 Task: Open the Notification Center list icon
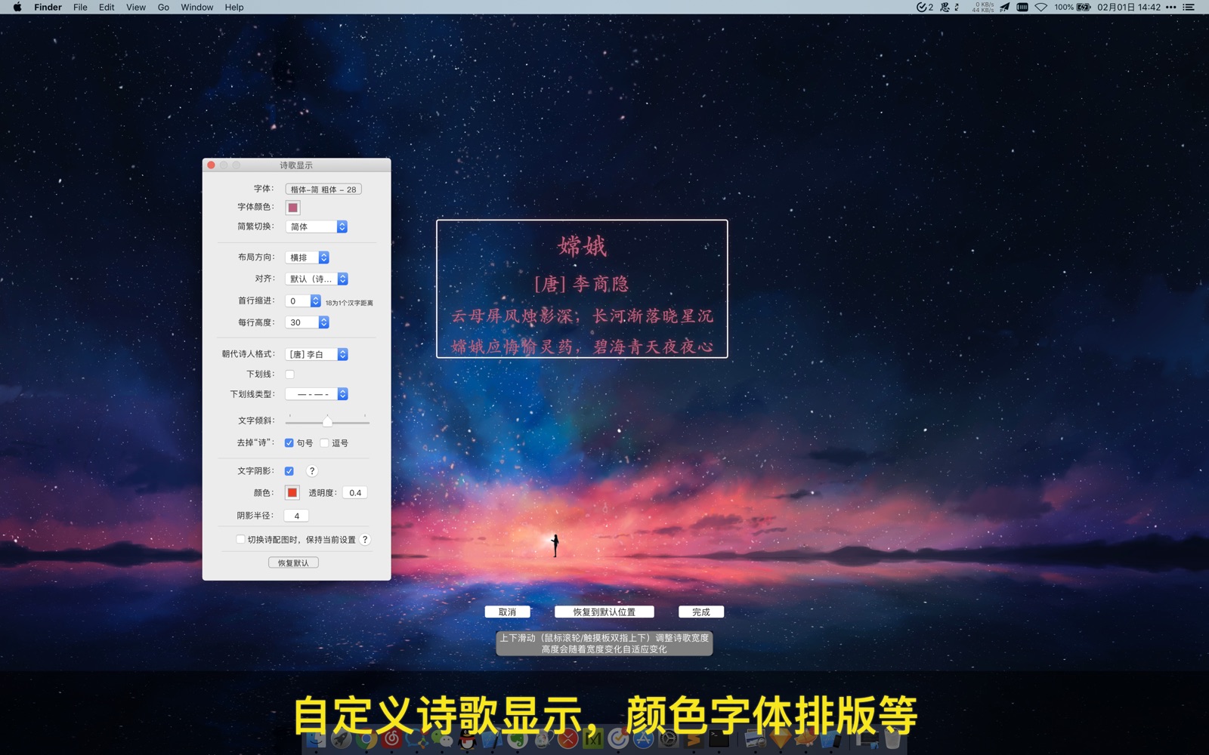(x=1189, y=8)
